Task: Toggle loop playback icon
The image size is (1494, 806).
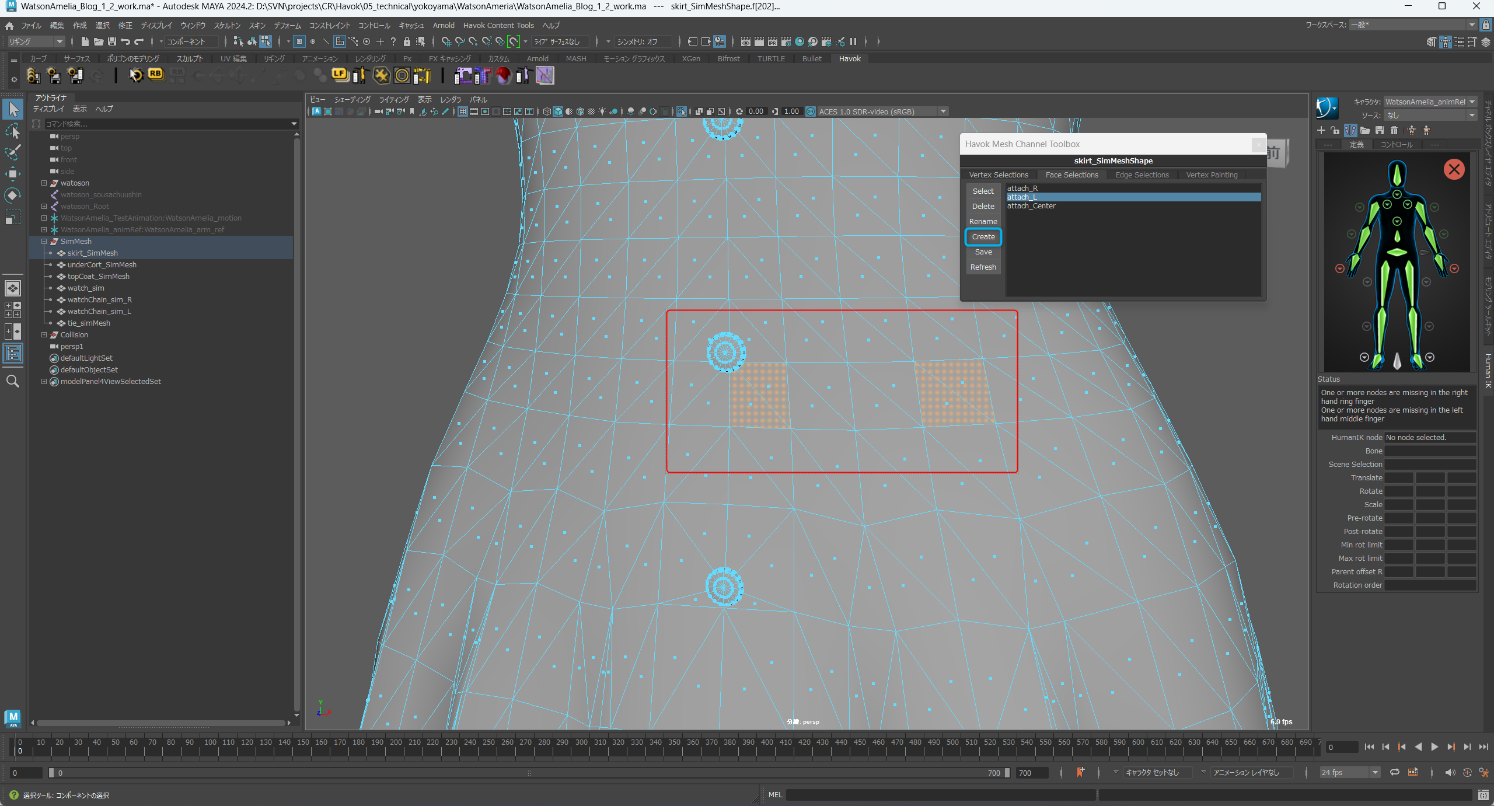Action: point(1395,772)
